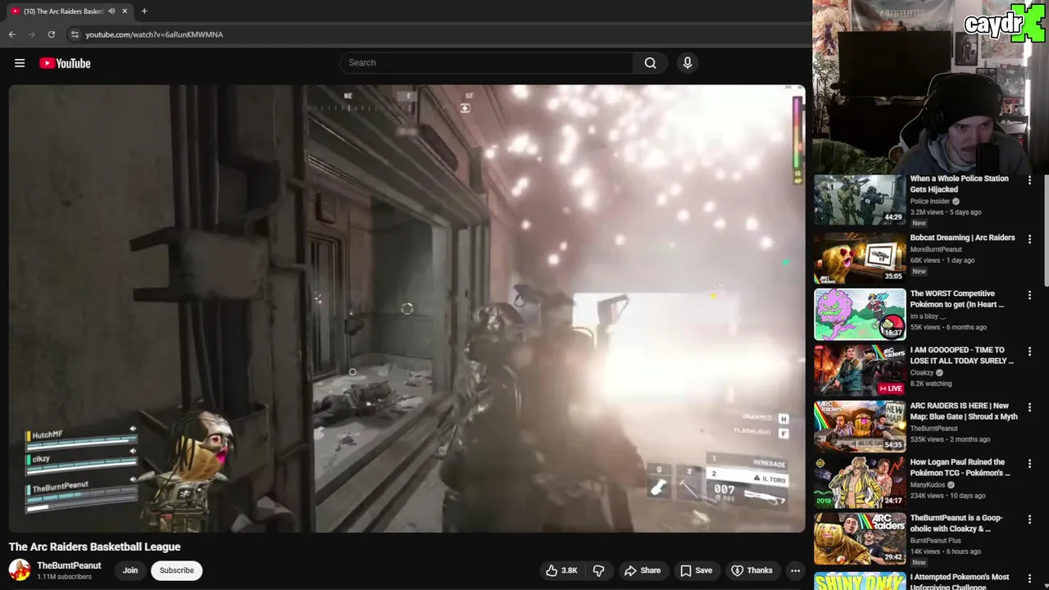
Task: Click the browser forward arrow
Action: click(31, 34)
